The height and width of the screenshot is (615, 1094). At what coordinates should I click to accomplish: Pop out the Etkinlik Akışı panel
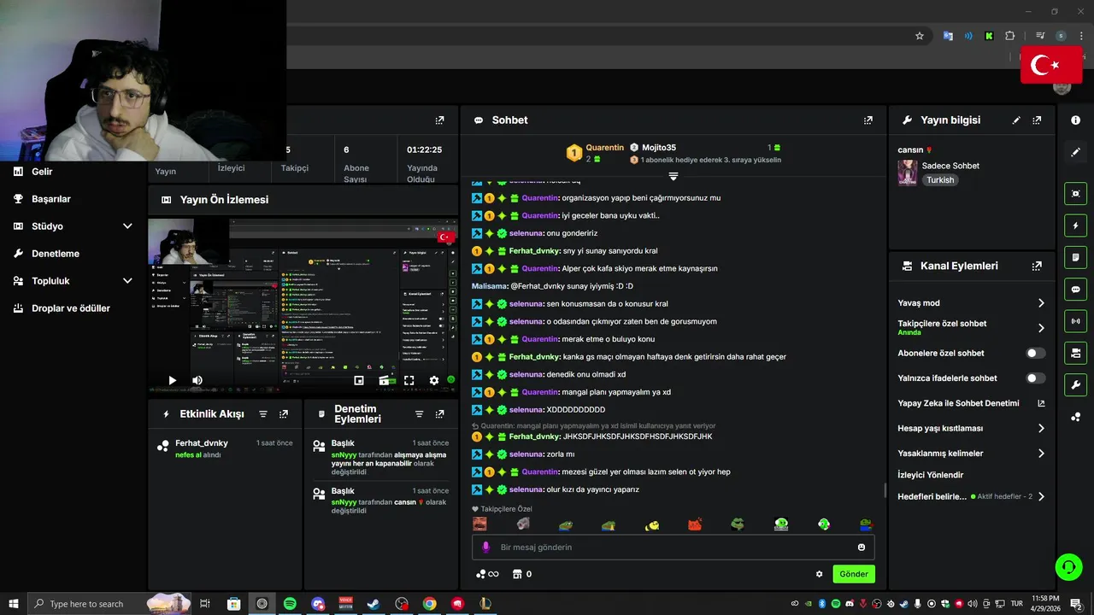[284, 414]
